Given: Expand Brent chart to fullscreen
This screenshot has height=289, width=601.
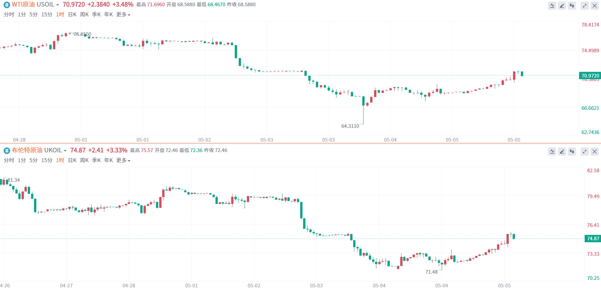Looking at the screenshot, I should [585, 151].
